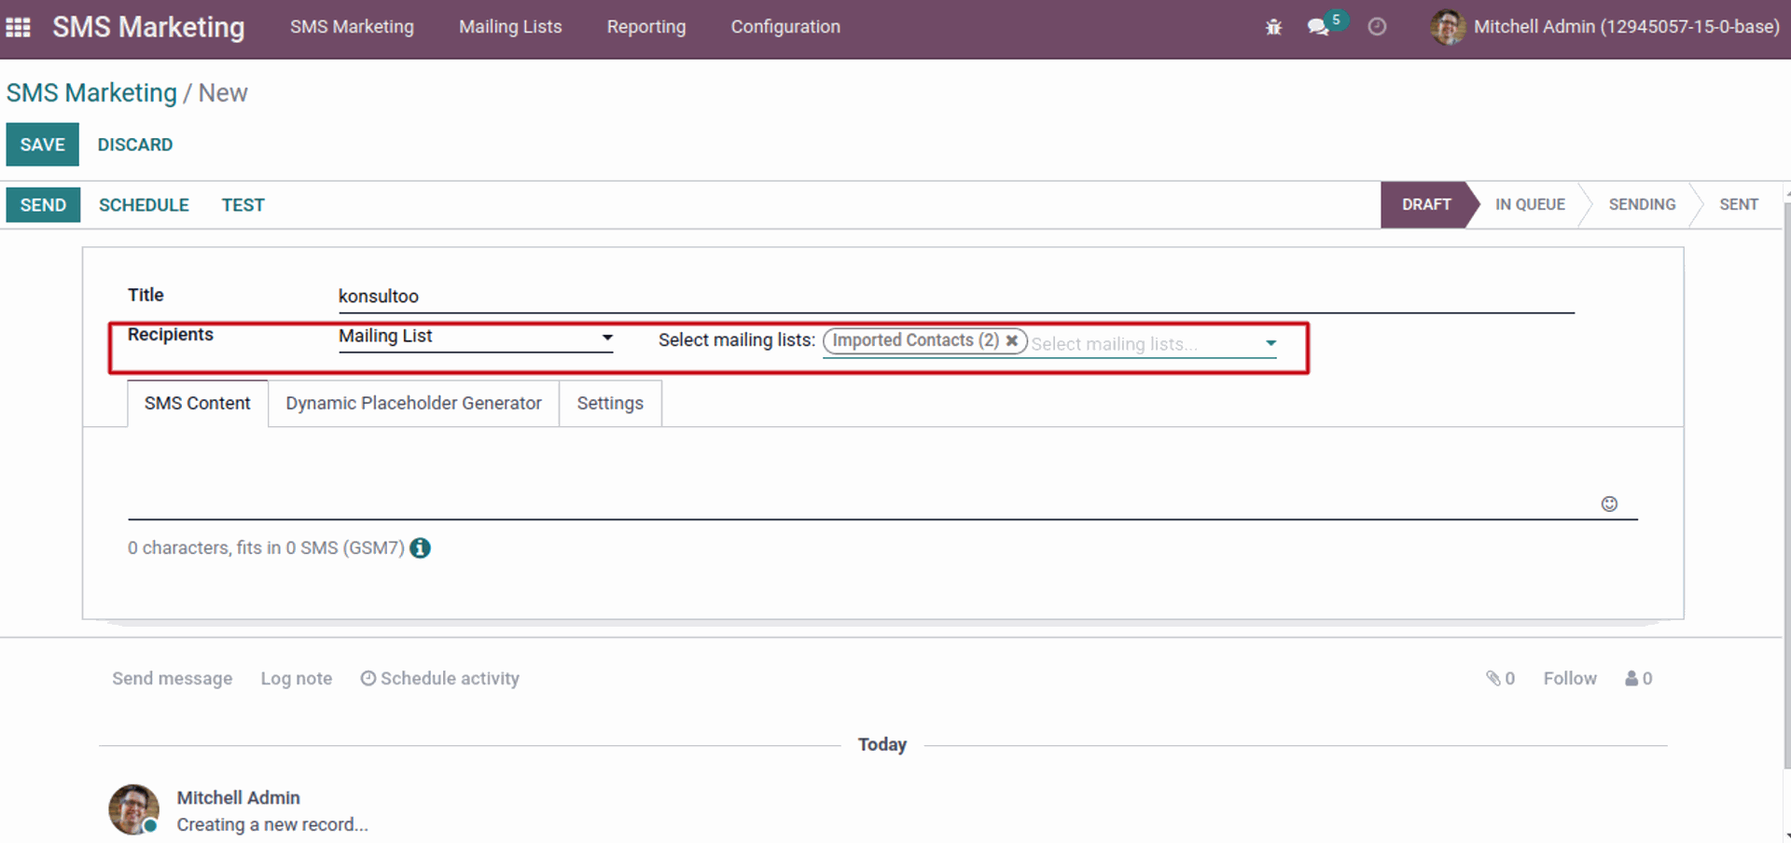Click the Follow button

pyautogui.click(x=1570, y=679)
